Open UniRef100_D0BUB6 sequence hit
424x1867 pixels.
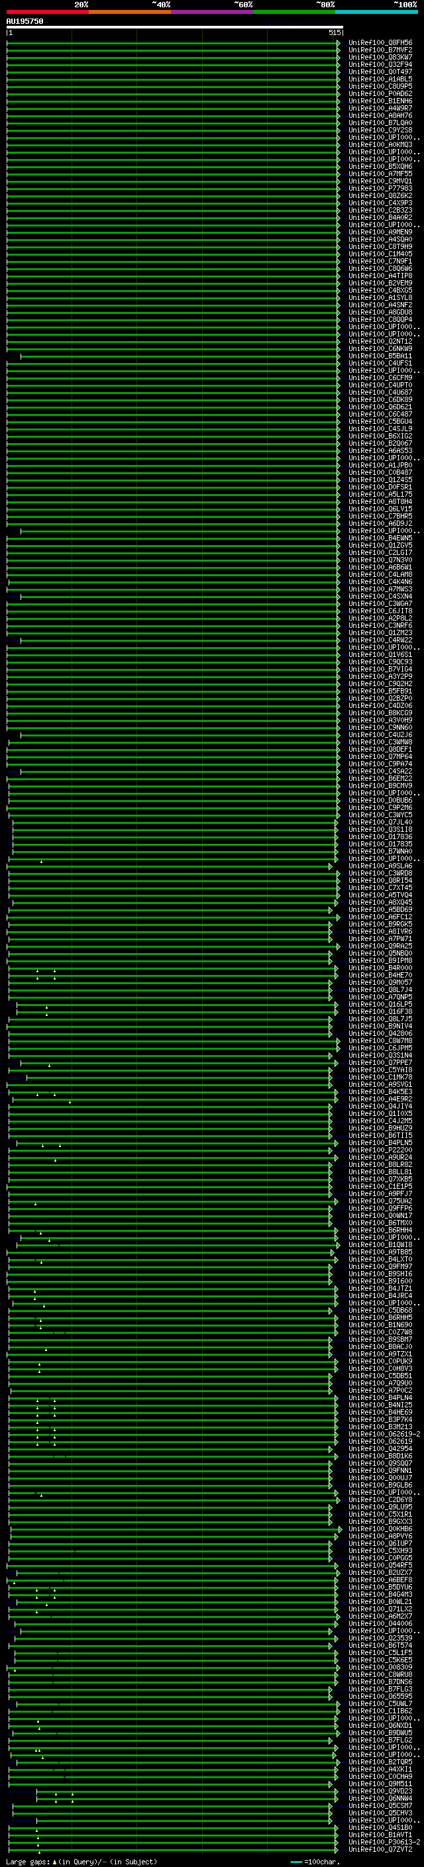click(x=380, y=800)
